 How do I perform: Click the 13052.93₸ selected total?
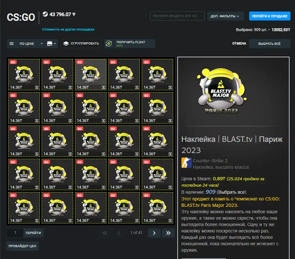[281, 30]
